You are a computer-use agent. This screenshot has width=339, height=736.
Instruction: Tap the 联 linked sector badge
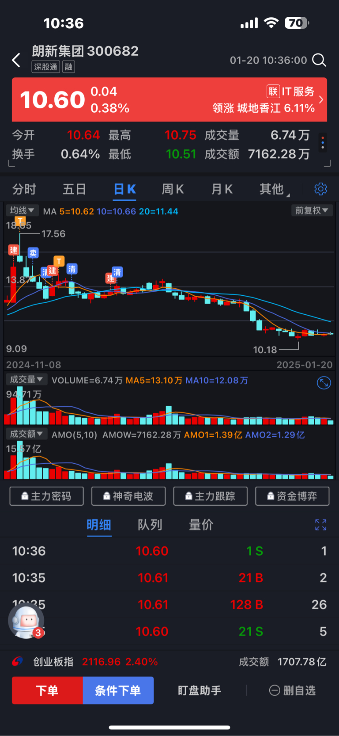273,92
